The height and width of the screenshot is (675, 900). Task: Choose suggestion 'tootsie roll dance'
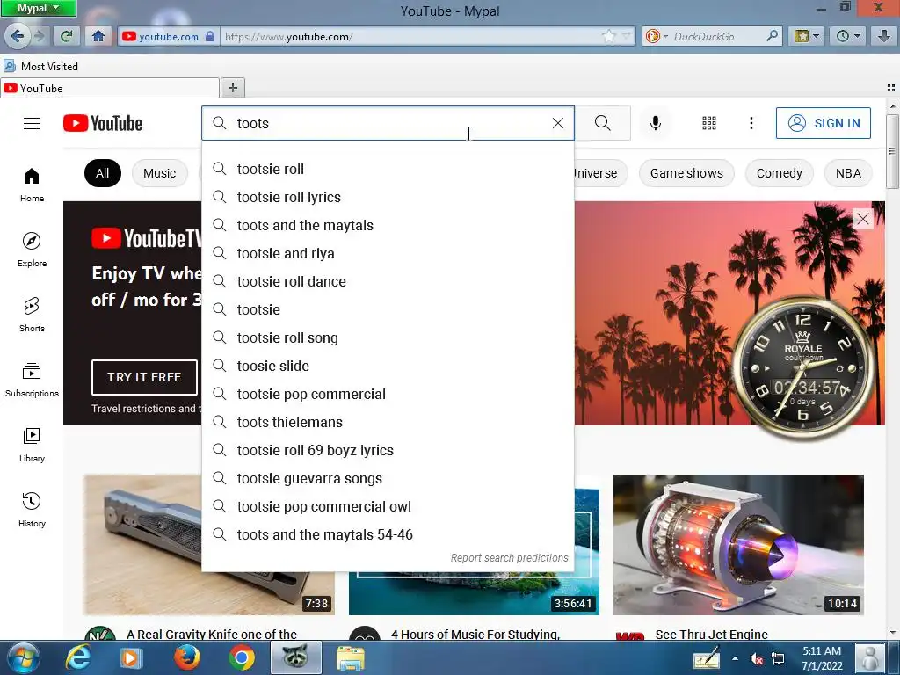click(388, 281)
